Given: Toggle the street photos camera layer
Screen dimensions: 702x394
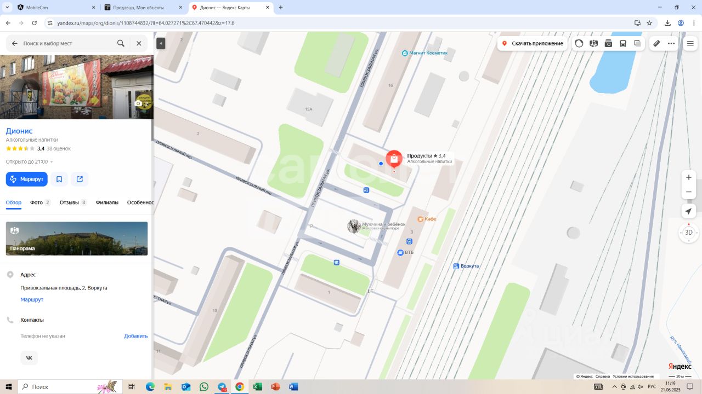Looking at the screenshot, I should pyautogui.click(x=608, y=43).
